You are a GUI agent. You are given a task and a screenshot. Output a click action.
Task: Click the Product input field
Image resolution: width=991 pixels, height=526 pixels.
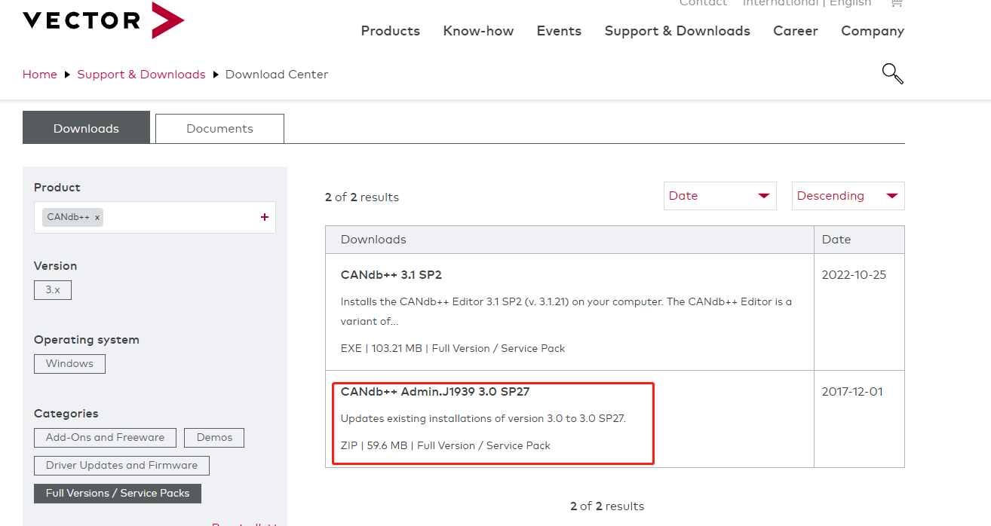click(x=155, y=217)
